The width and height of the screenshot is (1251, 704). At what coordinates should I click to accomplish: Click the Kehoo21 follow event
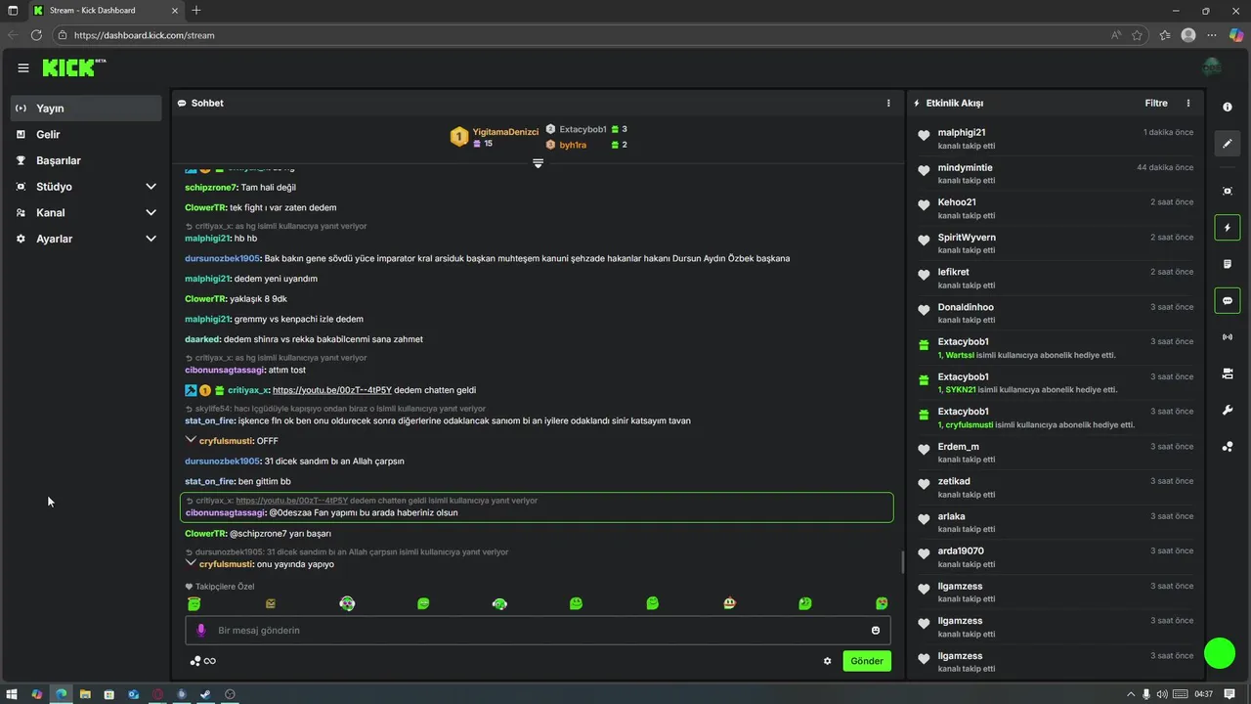1056,208
